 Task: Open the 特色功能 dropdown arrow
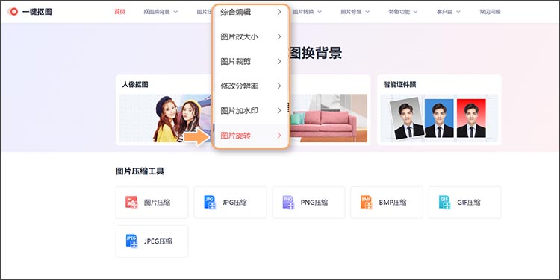click(x=415, y=12)
